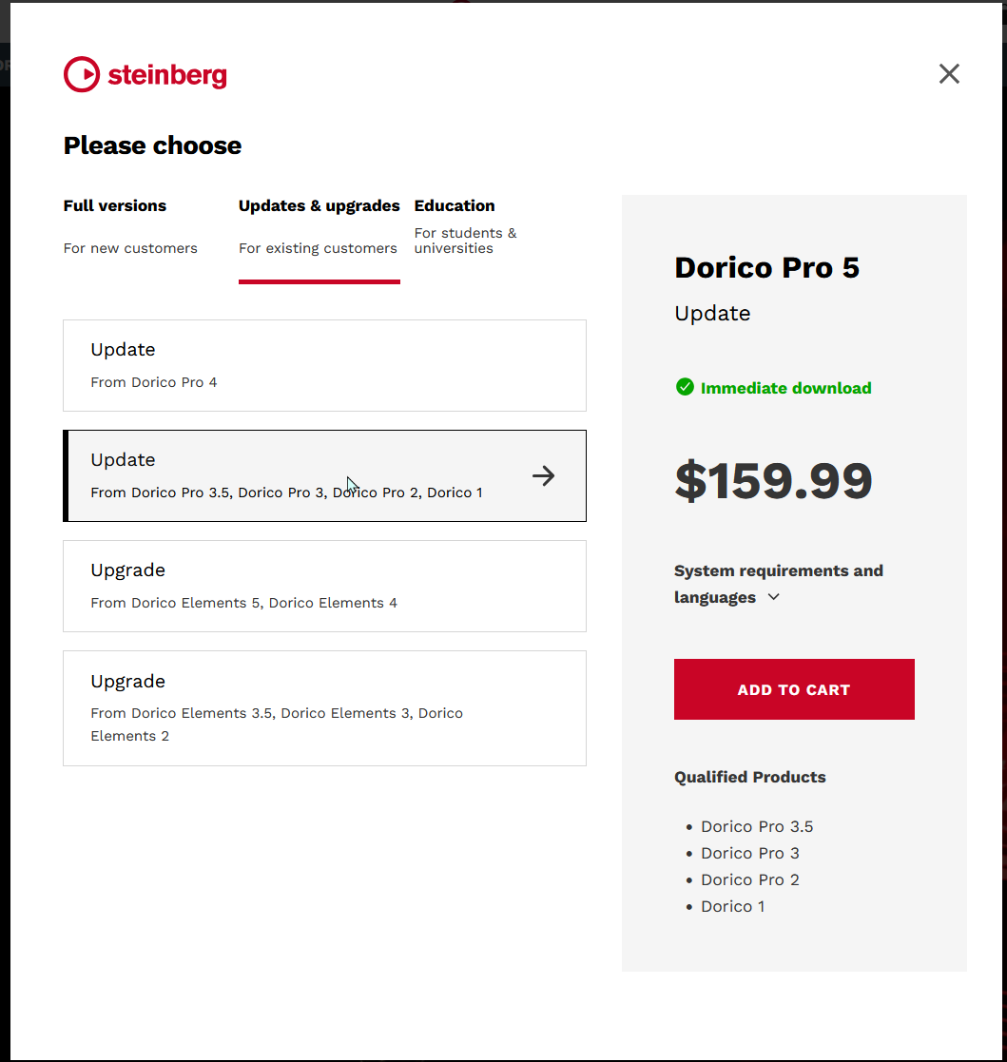Image resolution: width=1007 pixels, height=1062 pixels.
Task: Close the Please choose dialog
Action: [949, 74]
